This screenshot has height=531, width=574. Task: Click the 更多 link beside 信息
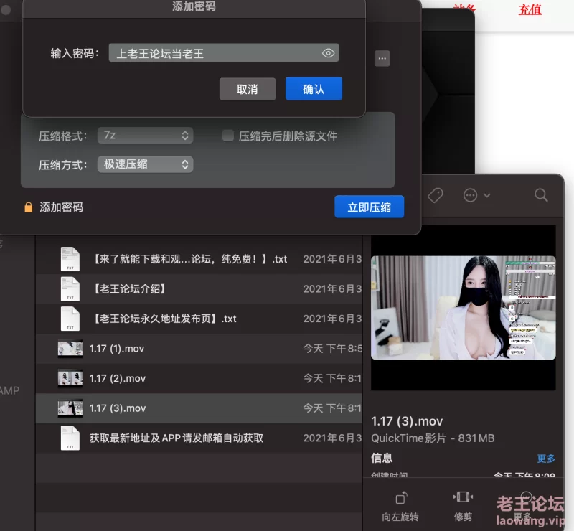[x=546, y=458]
